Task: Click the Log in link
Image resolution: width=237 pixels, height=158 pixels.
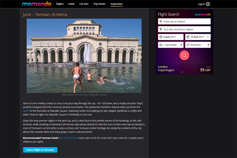Action: click(201, 4)
